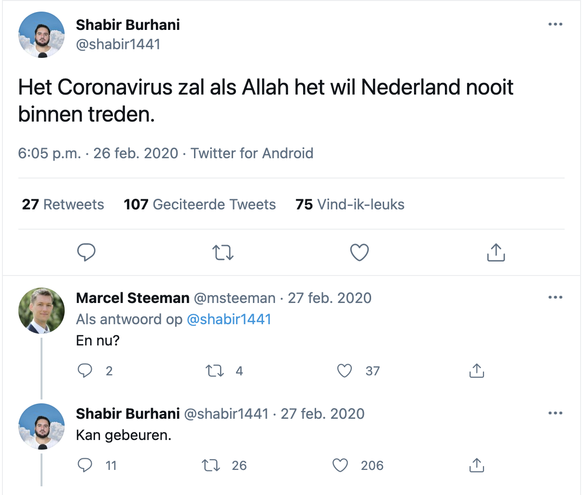Open Marcel Steeman's profile picture
Screen dimensions: 582x495
pos(42,311)
